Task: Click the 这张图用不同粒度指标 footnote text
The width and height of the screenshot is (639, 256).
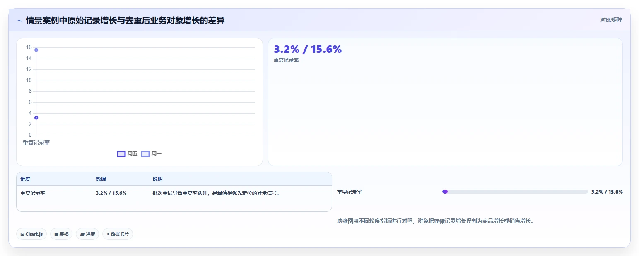Action: point(436,221)
